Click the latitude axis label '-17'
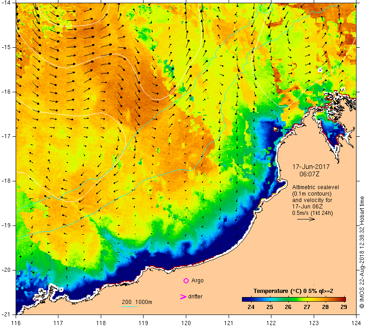 coord(6,136)
